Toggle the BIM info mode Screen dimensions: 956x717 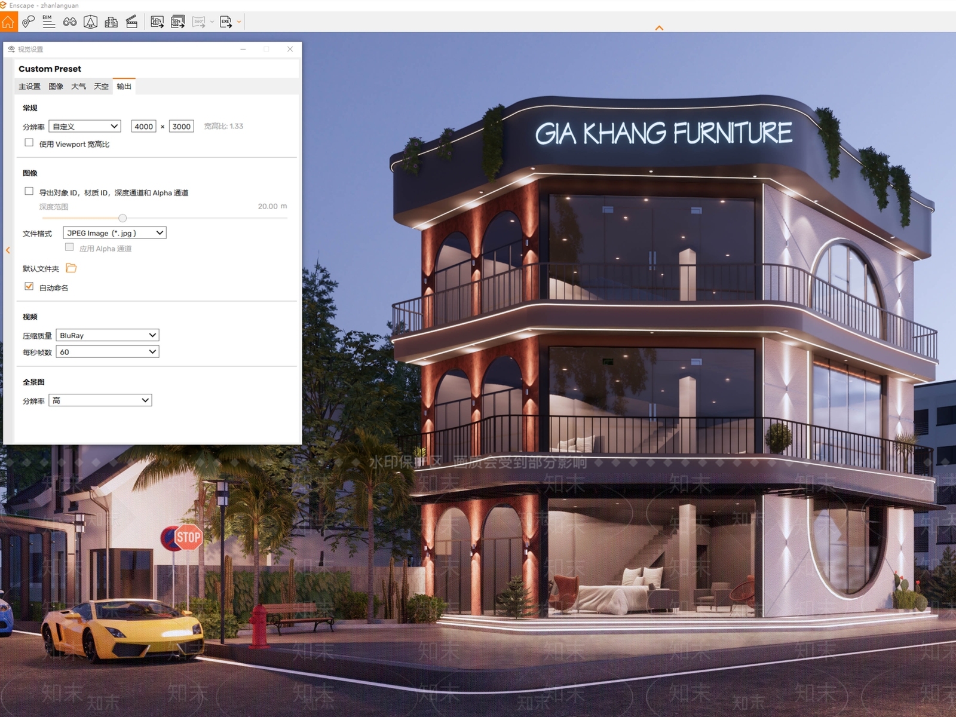tap(48, 22)
